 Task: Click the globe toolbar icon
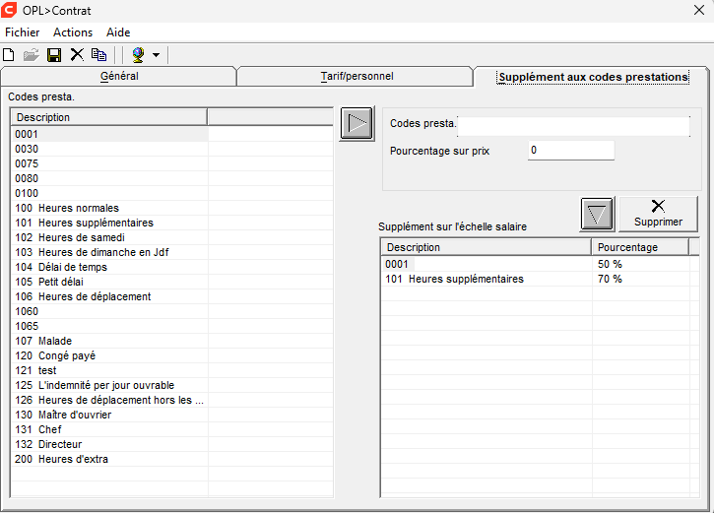[x=139, y=55]
